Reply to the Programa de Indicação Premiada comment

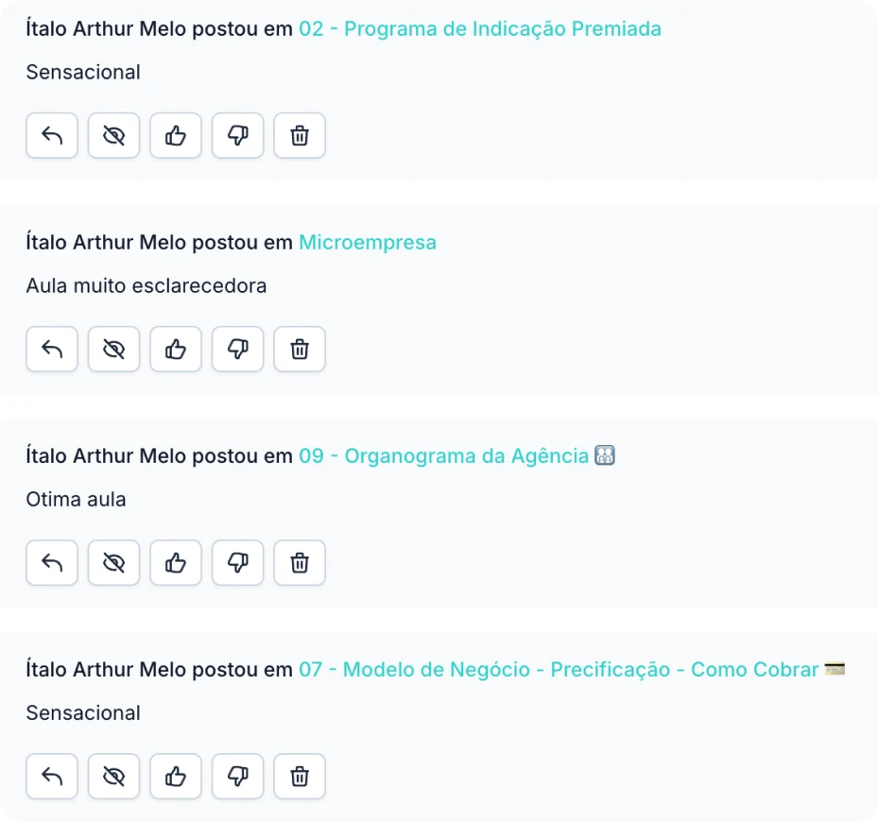[x=52, y=135]
